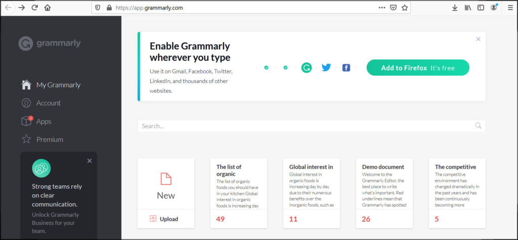The width and height of the screenshot is (518, 240).
Task: Click the Grammarly logo in the sidebar
Action: [50, 44]
